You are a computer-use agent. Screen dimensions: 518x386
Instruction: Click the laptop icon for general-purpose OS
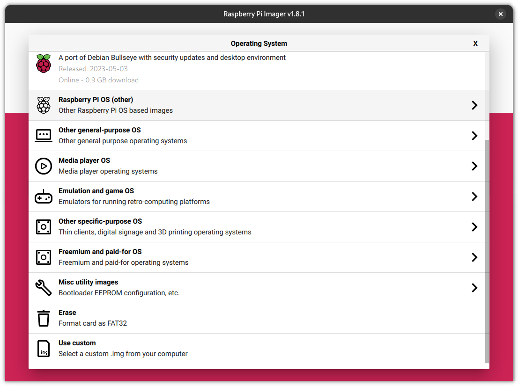[44, 136]
